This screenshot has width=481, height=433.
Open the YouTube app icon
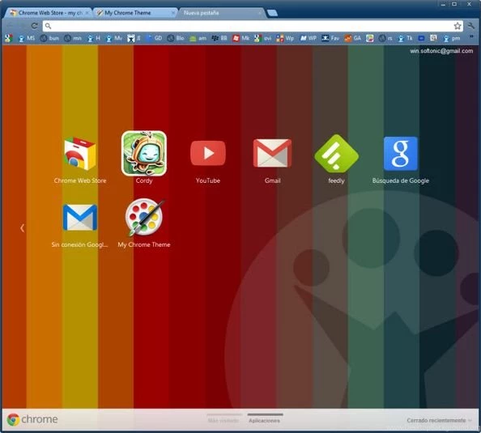(208, 153)
